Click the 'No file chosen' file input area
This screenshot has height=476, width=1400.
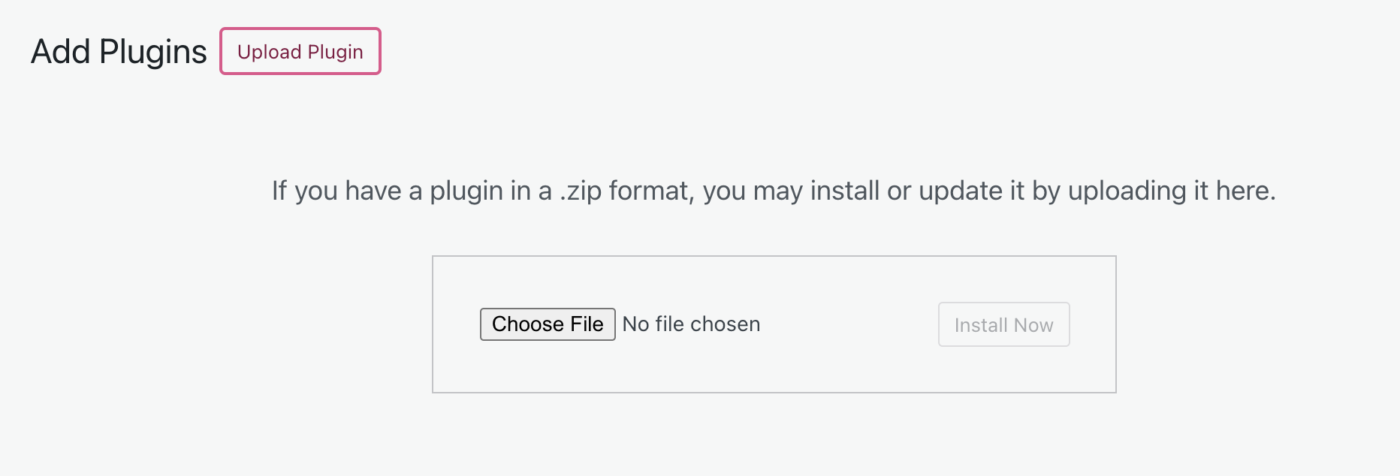tap(691, 324)
